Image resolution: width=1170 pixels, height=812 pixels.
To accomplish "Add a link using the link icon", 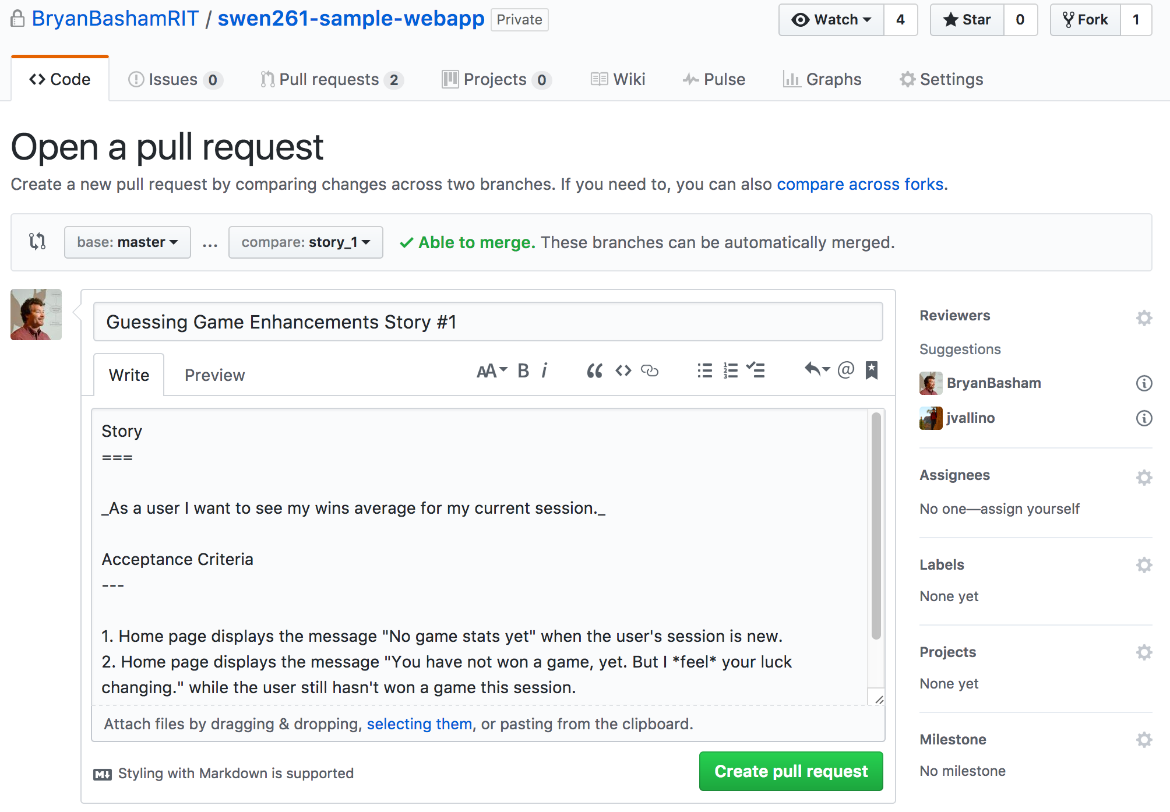I will (649, 370).
